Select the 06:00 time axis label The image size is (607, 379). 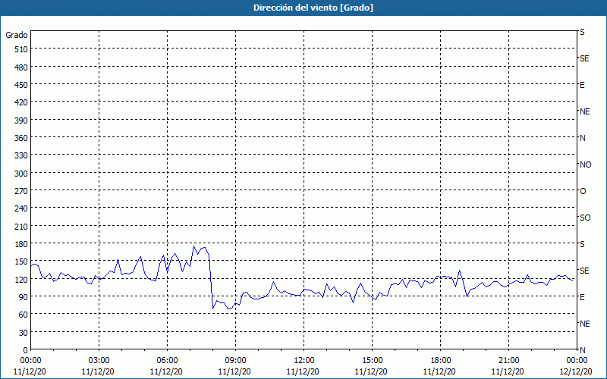click(167, 361)
